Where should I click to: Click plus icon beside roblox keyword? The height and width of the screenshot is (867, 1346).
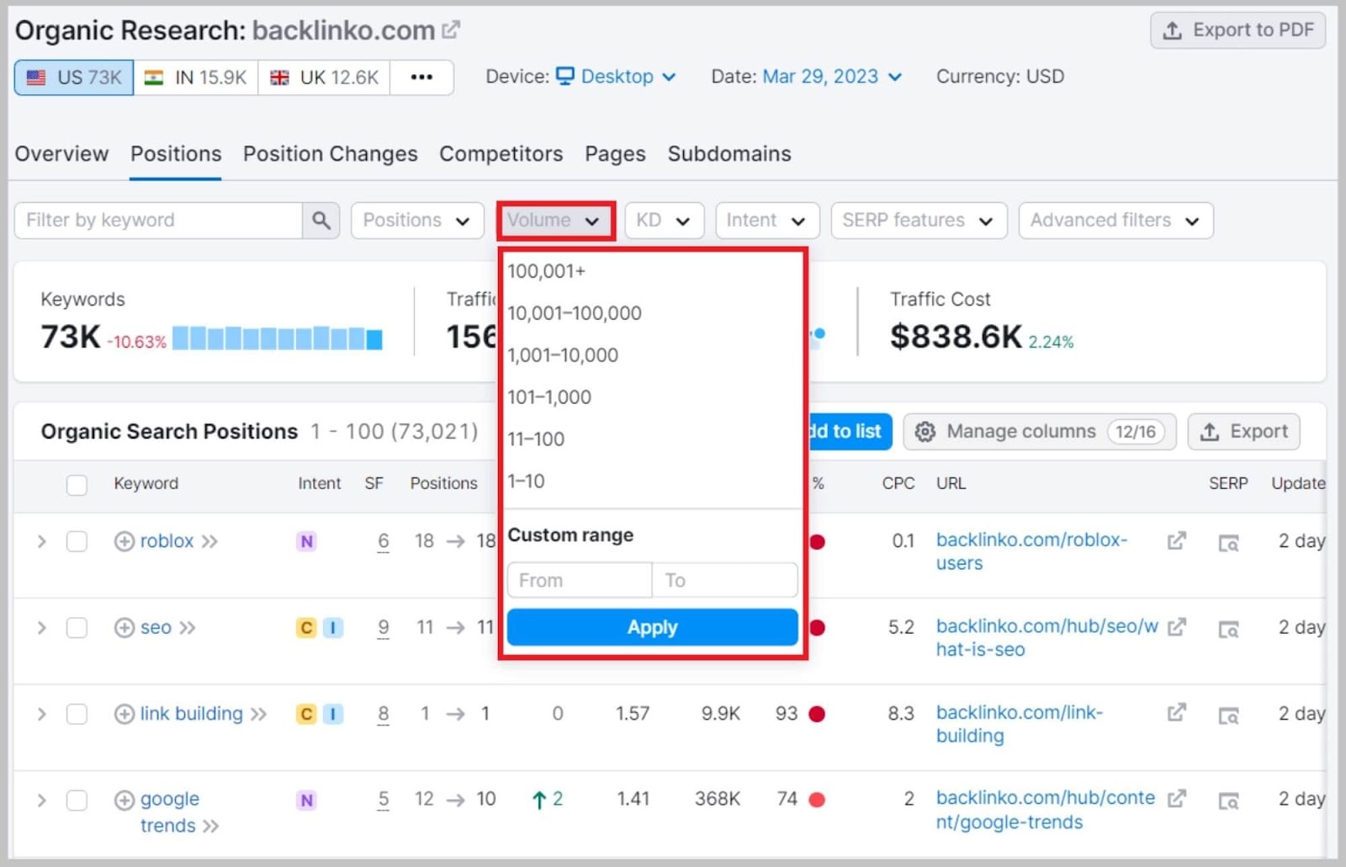pyautogui.click(x=124, y=541)
